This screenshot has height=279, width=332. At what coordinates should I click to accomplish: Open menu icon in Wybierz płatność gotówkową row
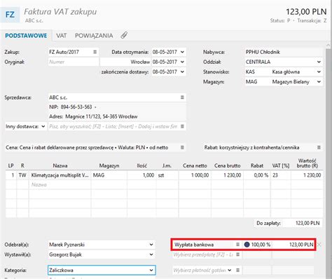237,270
